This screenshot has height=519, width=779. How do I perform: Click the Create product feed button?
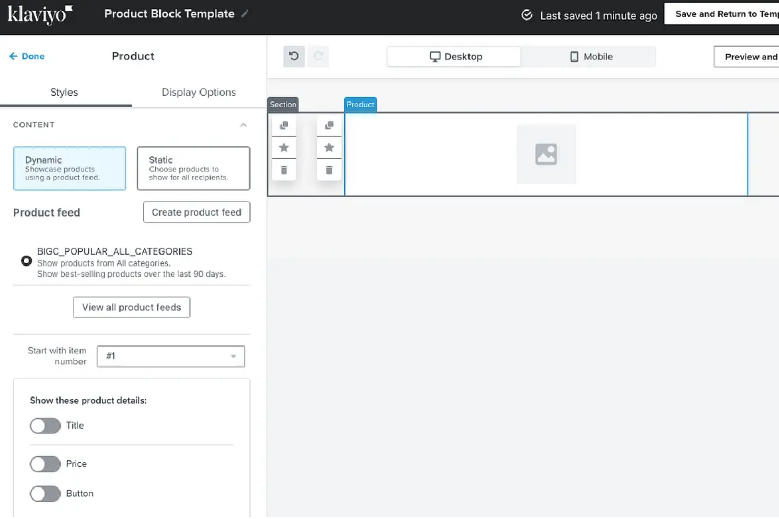196,212
